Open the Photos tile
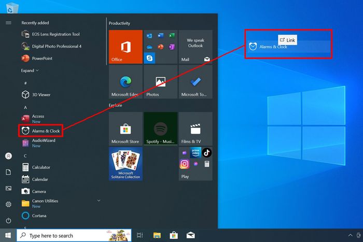This screenshot has width=363, height=242. tap(161, 82)
